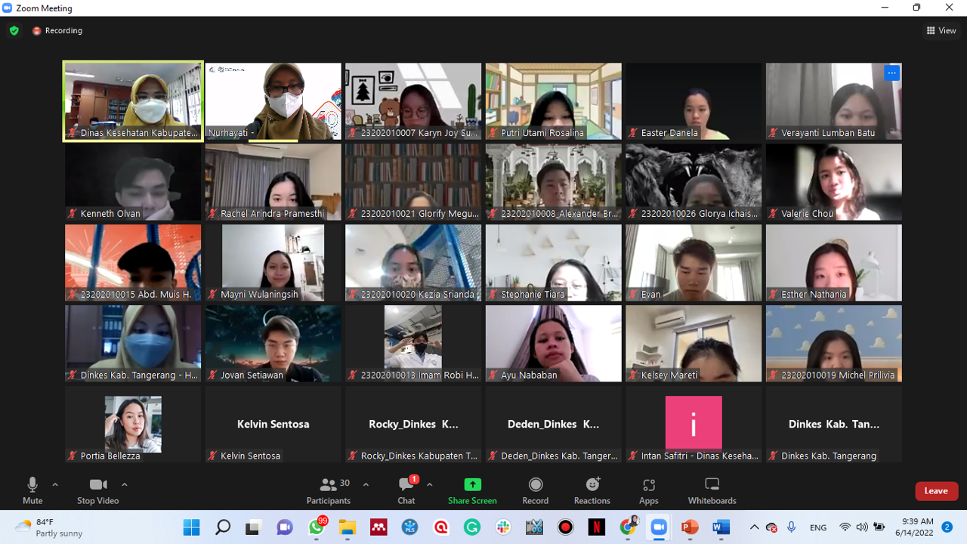Click the red Leave button
The width and height of the screenshot is (967, 544).
936,491
